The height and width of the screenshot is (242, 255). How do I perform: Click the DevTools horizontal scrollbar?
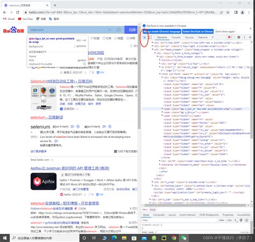point(195,205)
